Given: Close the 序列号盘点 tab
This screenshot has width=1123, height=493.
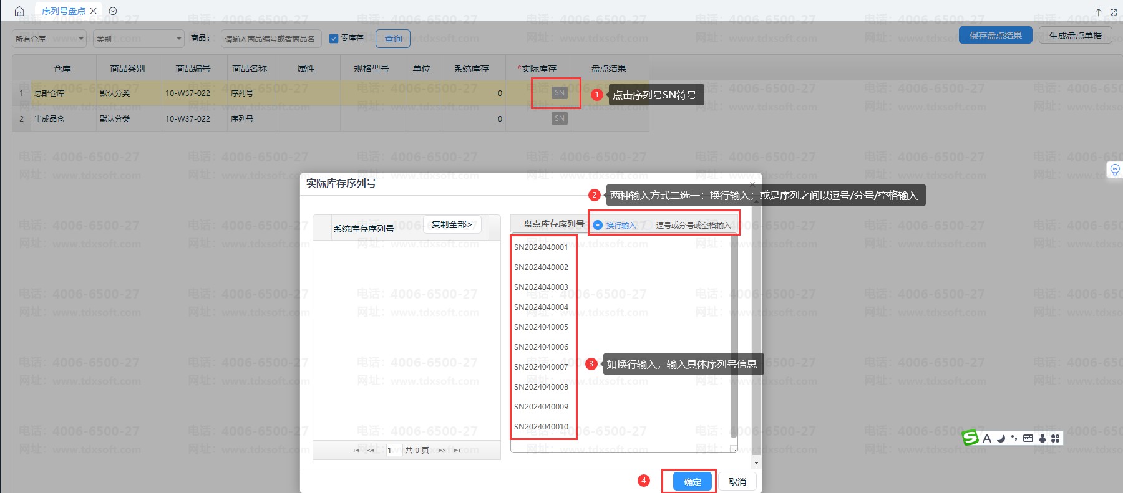Looking at the screenshot, I should click(x=94, y=11).
